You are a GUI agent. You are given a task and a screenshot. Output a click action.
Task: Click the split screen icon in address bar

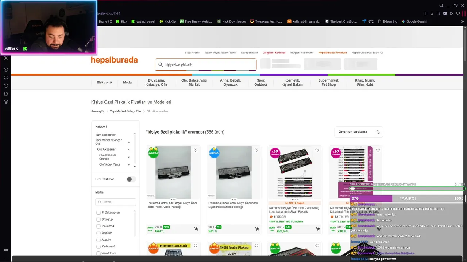[425, 13]
